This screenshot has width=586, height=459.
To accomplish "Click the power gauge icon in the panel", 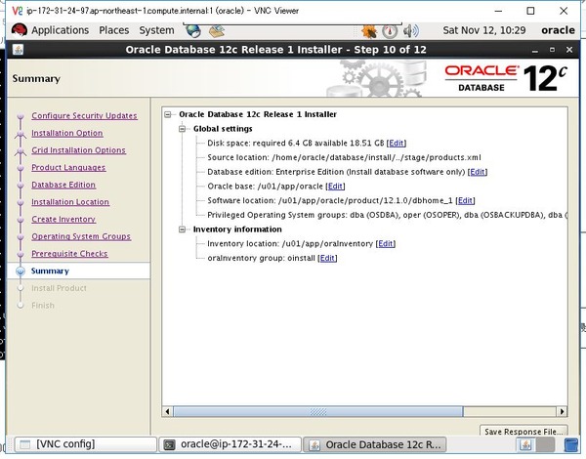I will (x=390, y=31).
